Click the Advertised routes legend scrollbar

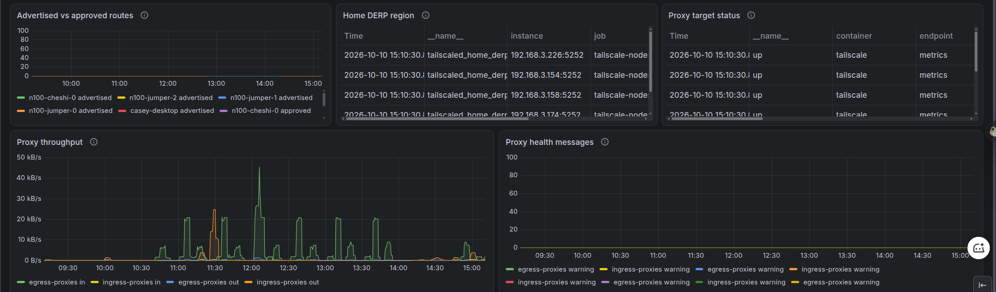click(x=324, y=99)
